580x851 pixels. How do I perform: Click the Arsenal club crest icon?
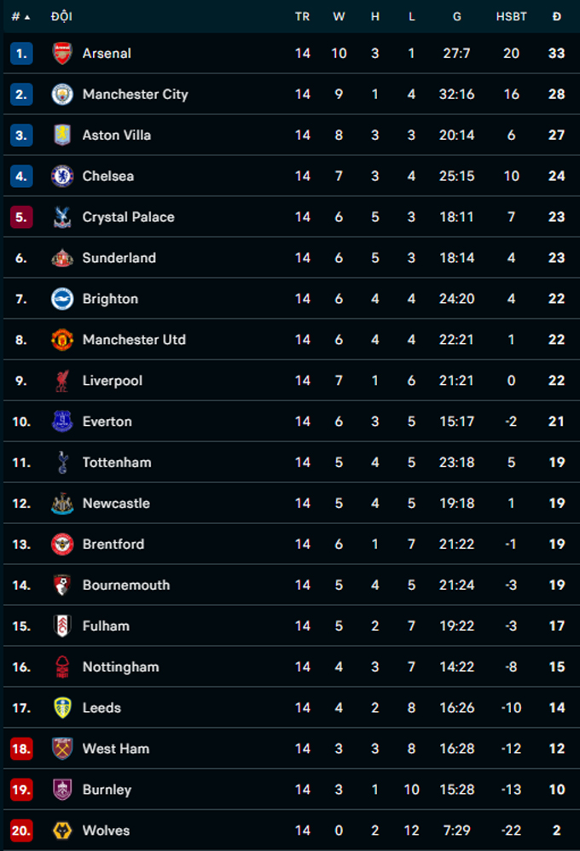pyautogui.click(x=62, y=53)
